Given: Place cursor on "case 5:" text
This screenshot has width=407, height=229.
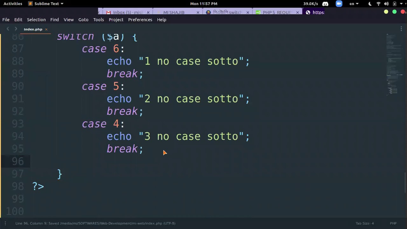Looking at the screenshot, I should 103,86.
